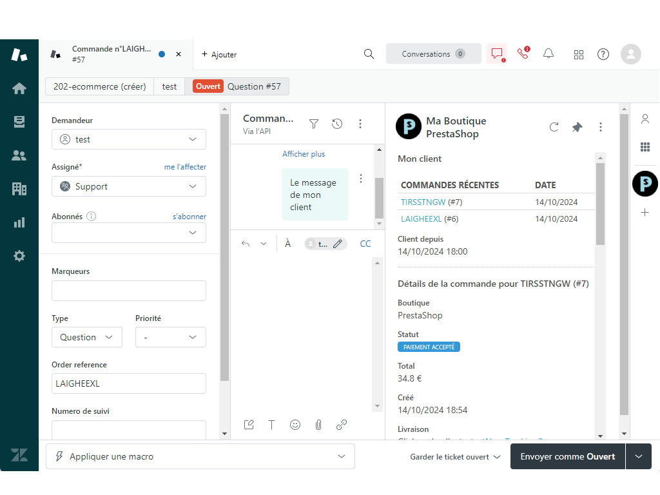
Task: Open the search magnifier icon
Action: click(x=369, y=54)
